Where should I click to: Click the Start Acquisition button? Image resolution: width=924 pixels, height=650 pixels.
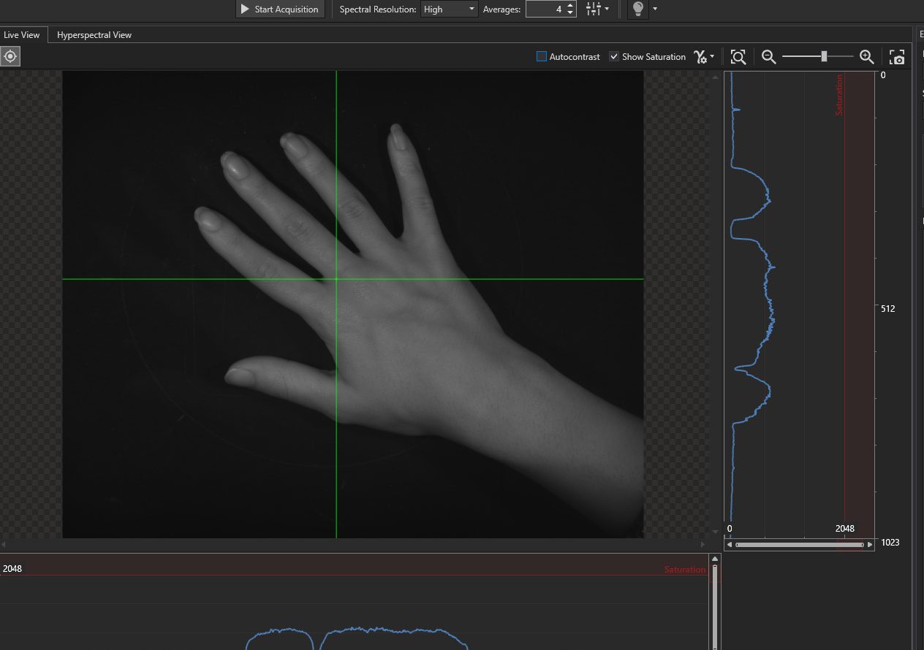click(279, 9)
